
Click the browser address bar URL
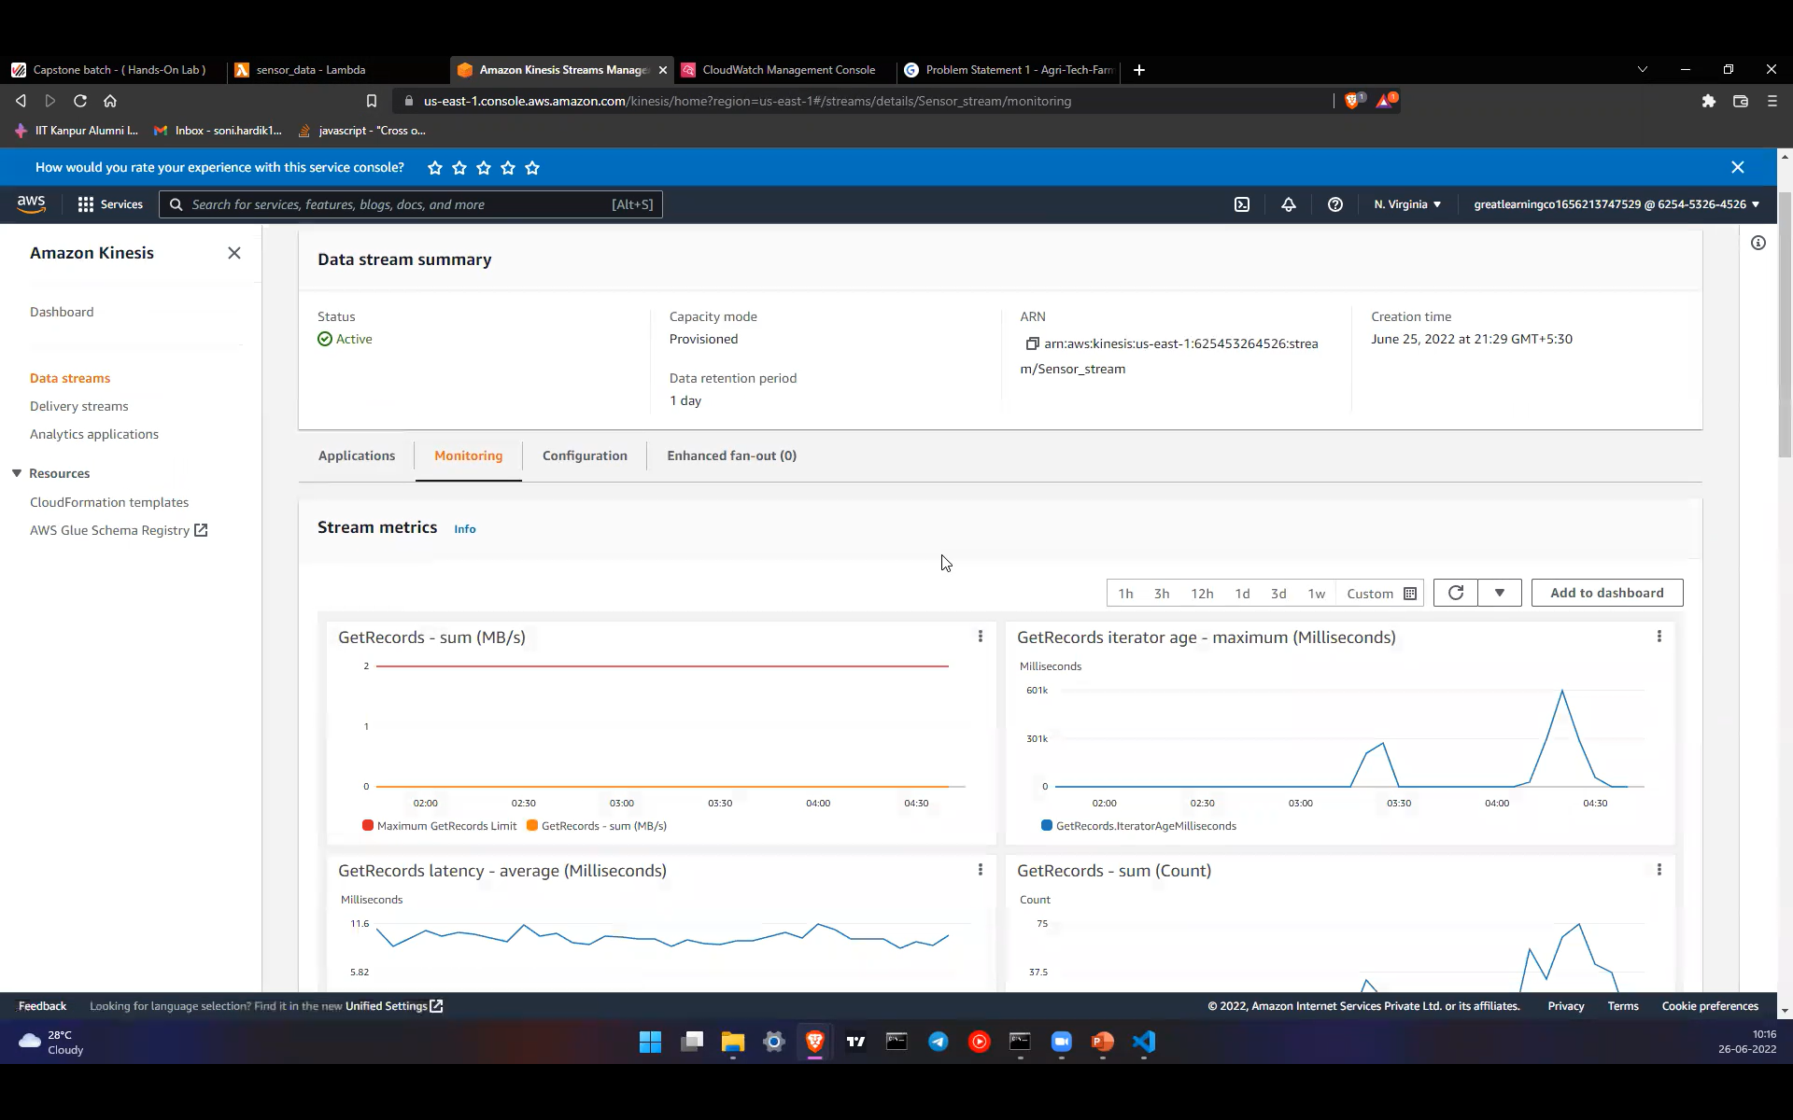747,101
